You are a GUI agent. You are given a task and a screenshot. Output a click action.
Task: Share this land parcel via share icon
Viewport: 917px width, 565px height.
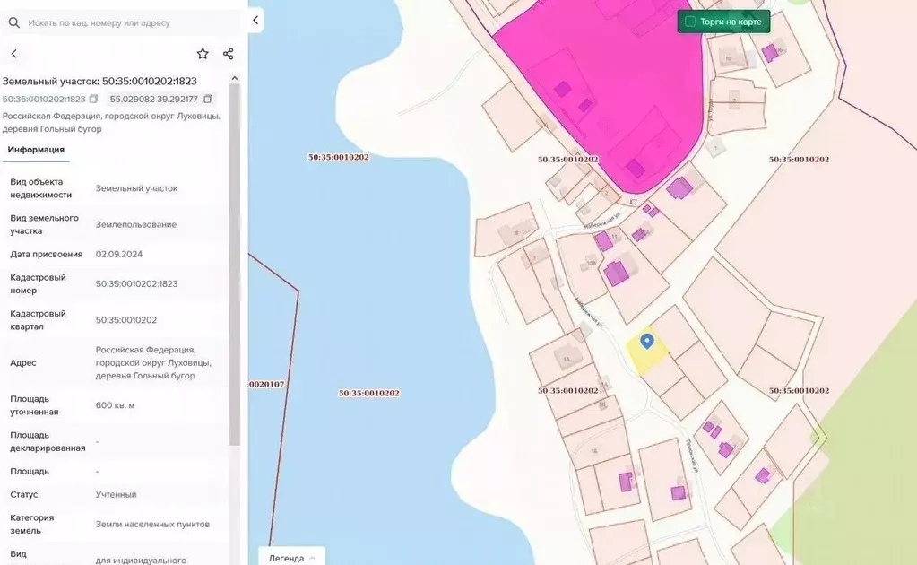pyautogui.click(x=228, y=54)
